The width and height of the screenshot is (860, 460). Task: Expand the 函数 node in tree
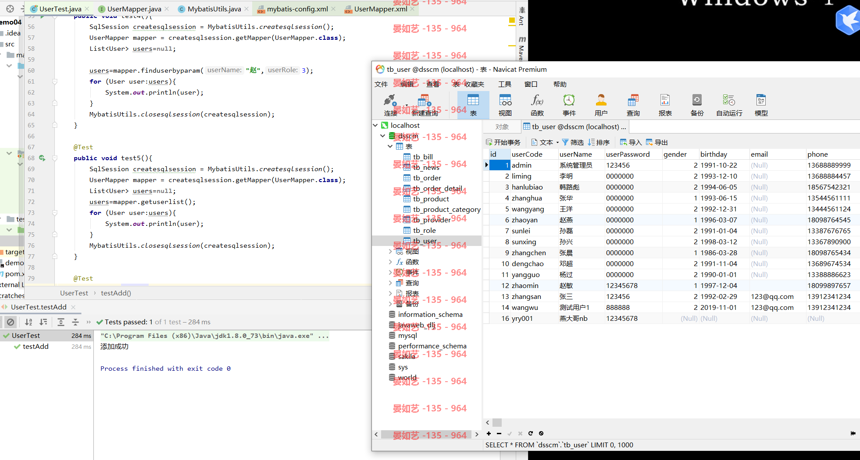tap(390, 262)
